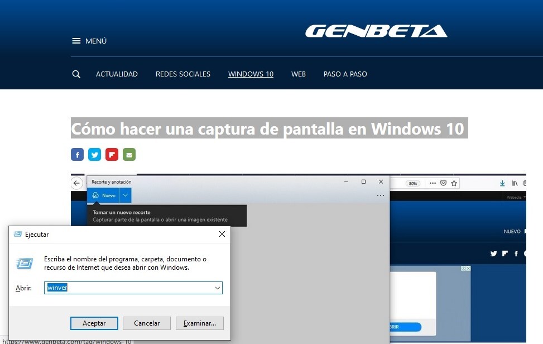Image resolution: width=543 pixels, height=344 pixels.
Task: Share the article by email icon
Action: click(x=129, y=155)
